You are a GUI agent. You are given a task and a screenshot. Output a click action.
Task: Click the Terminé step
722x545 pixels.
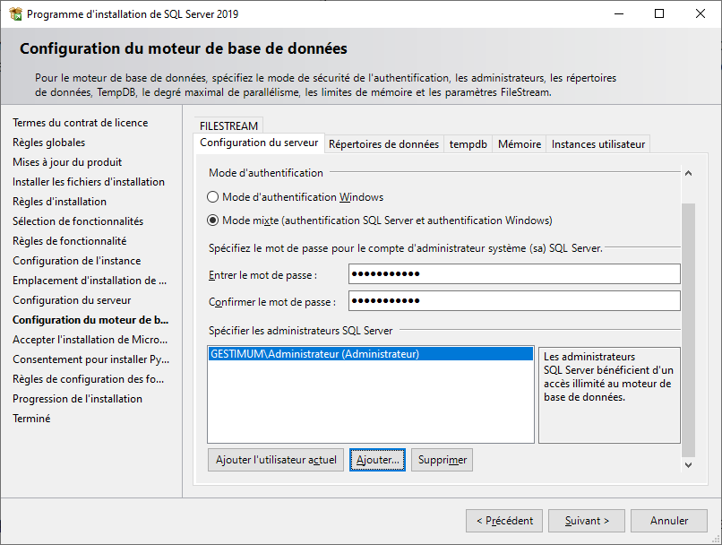pos(31,419)
